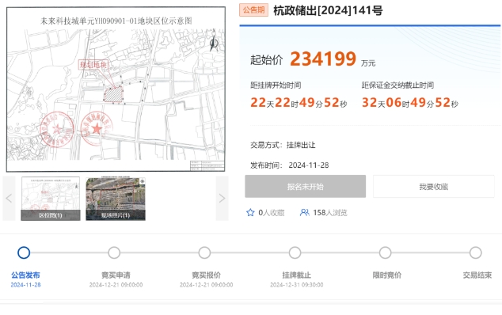This screenshot has width=502, height=315.
Task: Click the map title 未来科技城单元YH090901-01地块区位示意图
Action: pyautogui.click(x=116, y=21)
